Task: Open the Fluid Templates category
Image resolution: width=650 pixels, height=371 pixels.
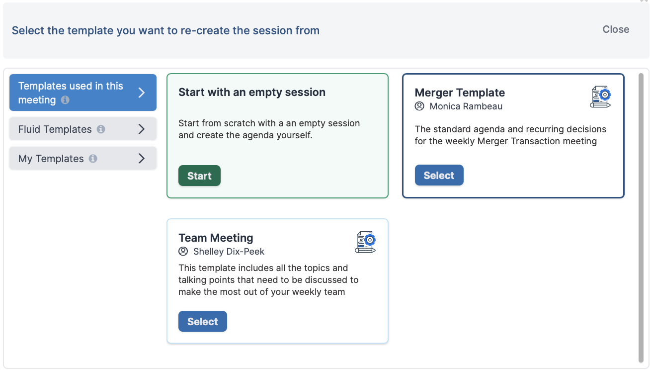Action: click(83, 129)
